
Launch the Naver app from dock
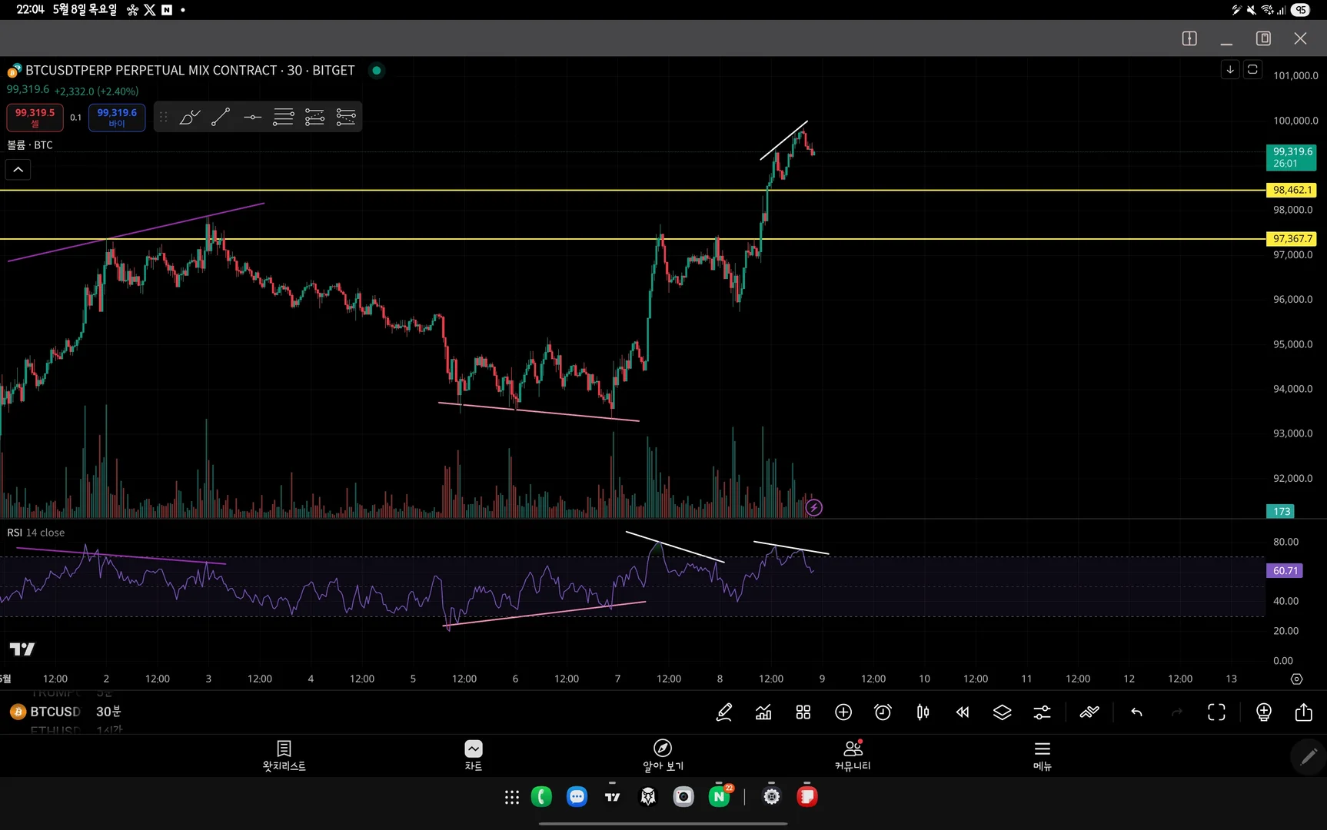click(x=720, y=797)
